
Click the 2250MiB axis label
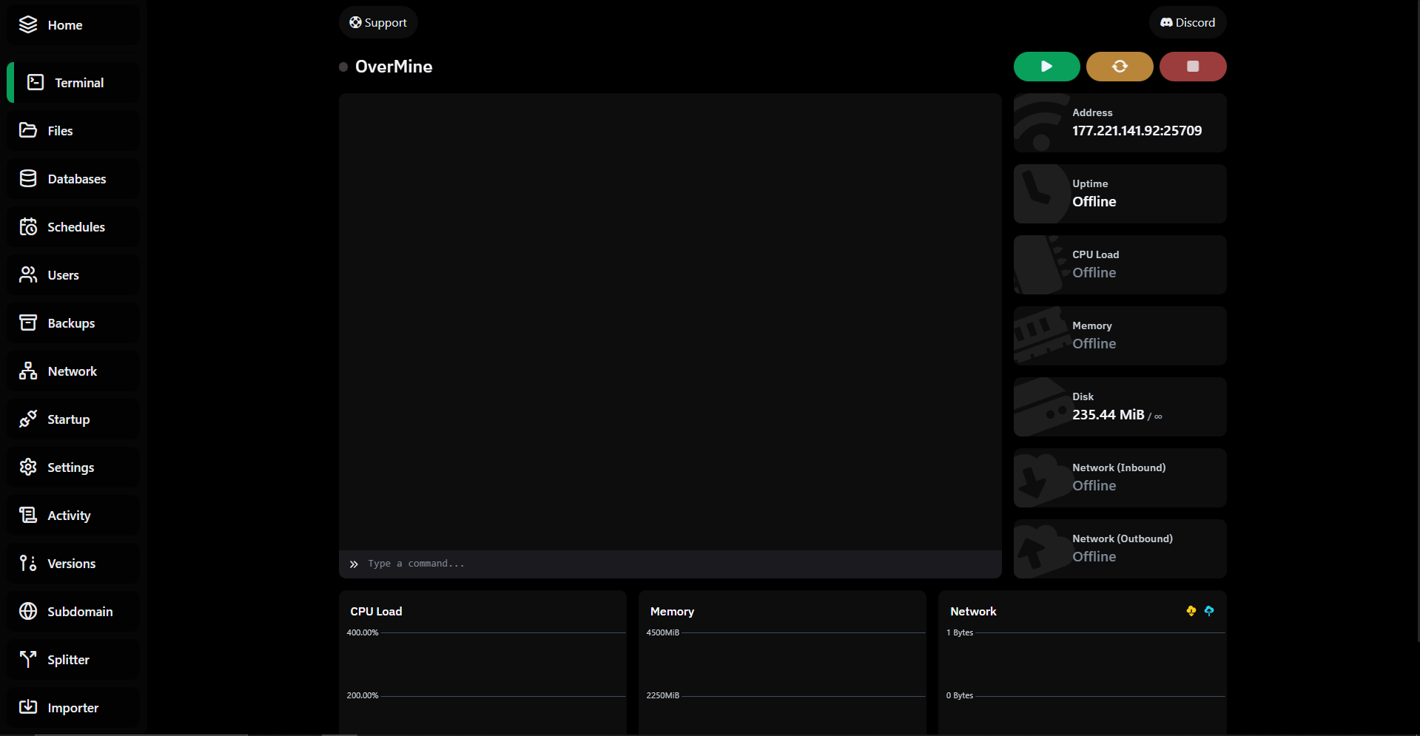point(662,695)
